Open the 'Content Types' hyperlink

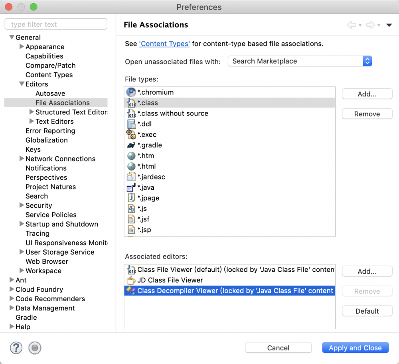click(164, 44)
